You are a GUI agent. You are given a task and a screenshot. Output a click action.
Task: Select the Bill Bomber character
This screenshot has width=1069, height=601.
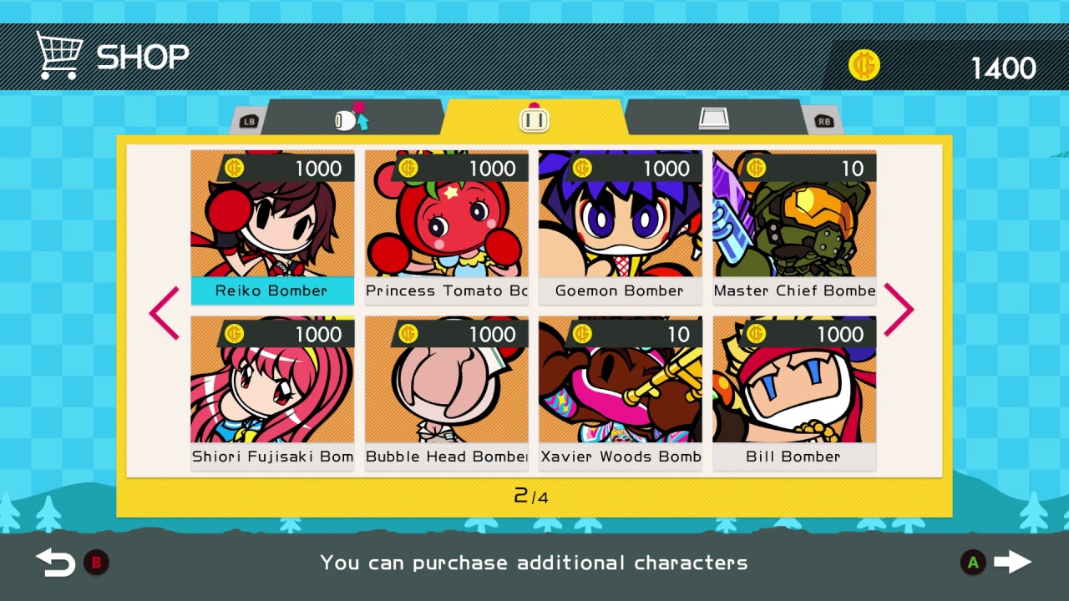pos(794,393)
